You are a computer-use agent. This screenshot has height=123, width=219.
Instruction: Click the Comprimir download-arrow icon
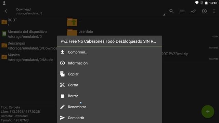click(62, 52)
